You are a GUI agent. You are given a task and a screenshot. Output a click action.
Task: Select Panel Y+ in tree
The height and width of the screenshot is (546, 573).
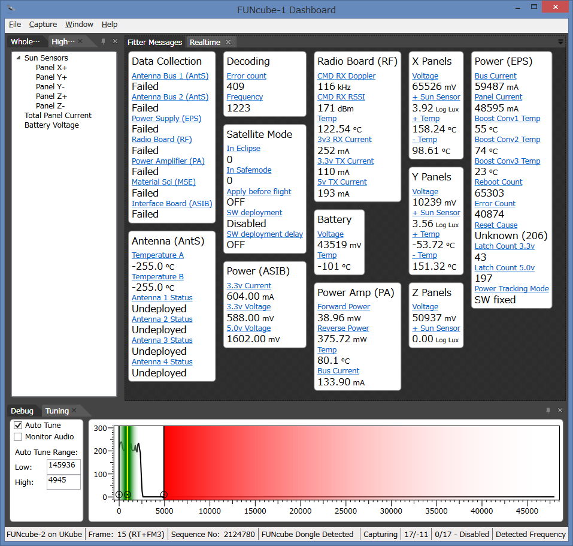click(51, 77)
